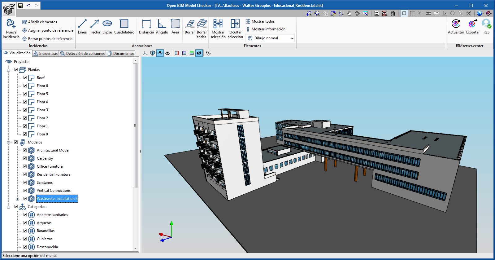This screenshot has height=260, width=495.
Task: Switch to the Visualización tab
Action: [17, 53]
